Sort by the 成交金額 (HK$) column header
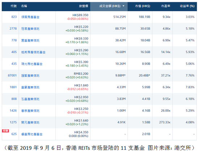199x153 pixels. tap(110, 6)
